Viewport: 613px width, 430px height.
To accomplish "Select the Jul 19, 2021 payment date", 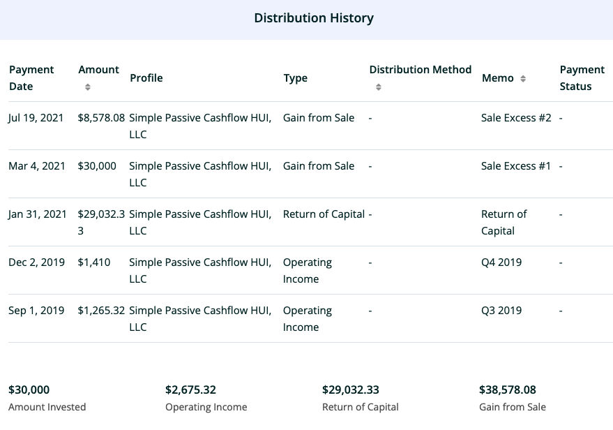I will 35,118.
